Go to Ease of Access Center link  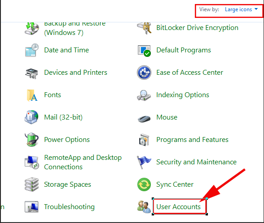(189, 73)
